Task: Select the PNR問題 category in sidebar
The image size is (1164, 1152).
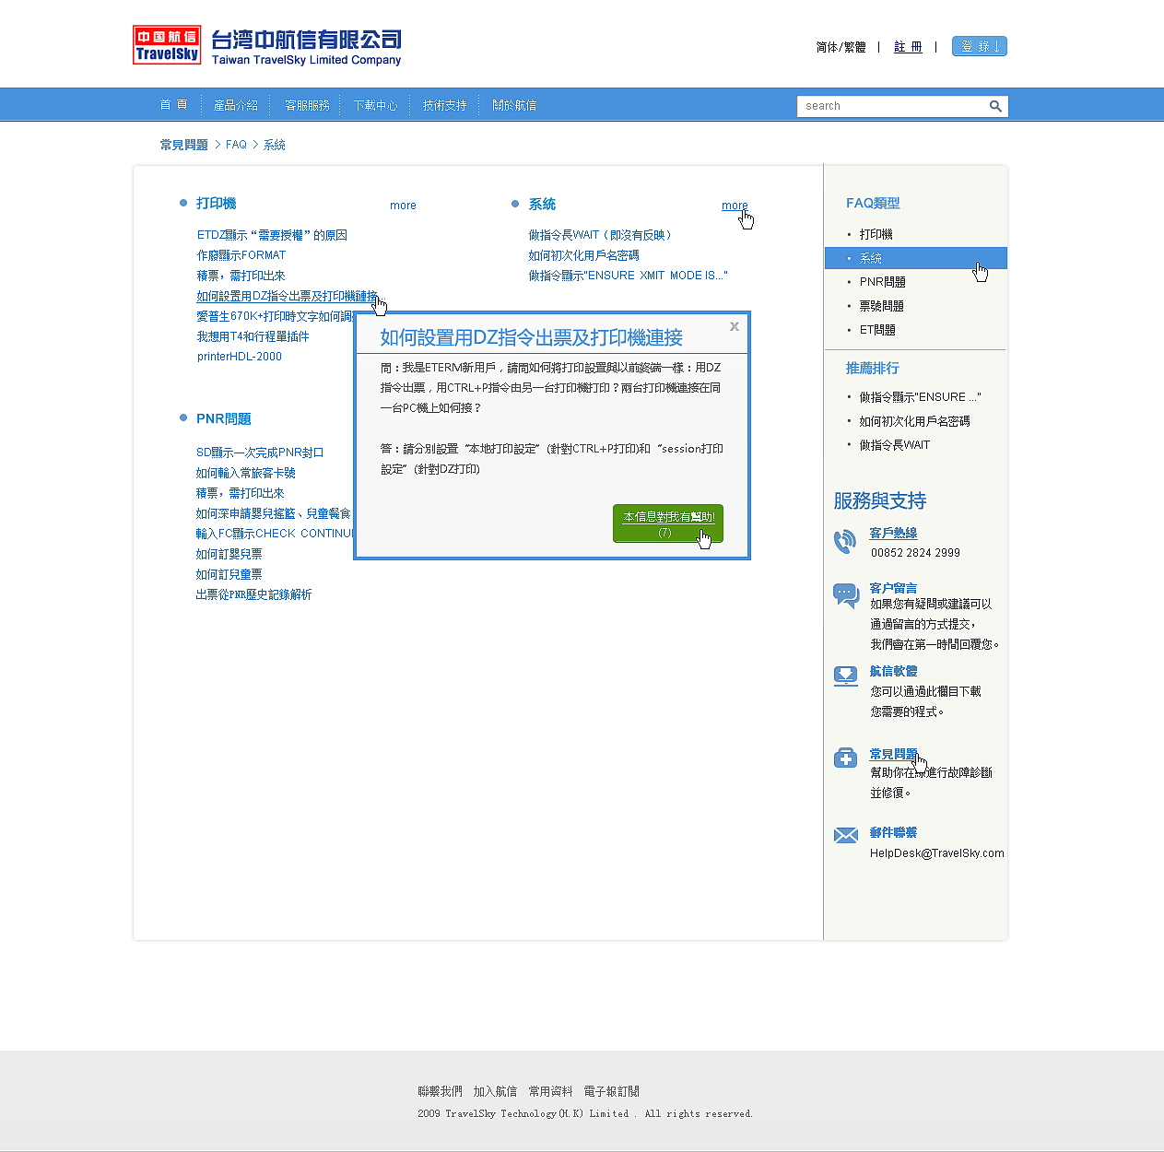Action: pyautogui.click(x=881, y=281)
